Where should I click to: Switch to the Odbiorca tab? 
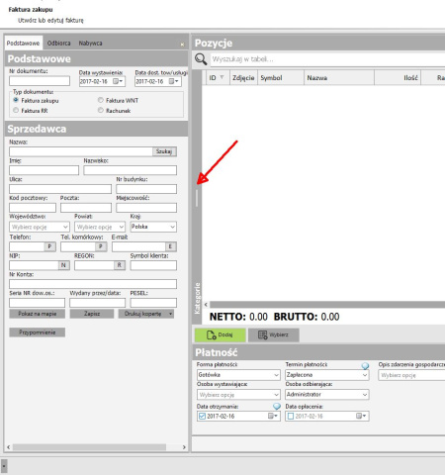point(58,44)
